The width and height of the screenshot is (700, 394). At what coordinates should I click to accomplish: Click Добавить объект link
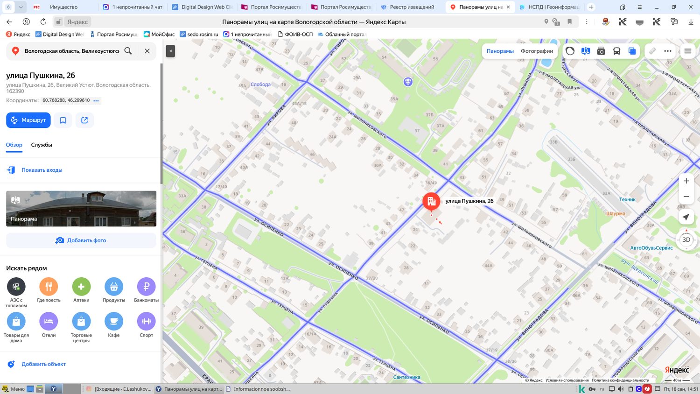point(43,364)
